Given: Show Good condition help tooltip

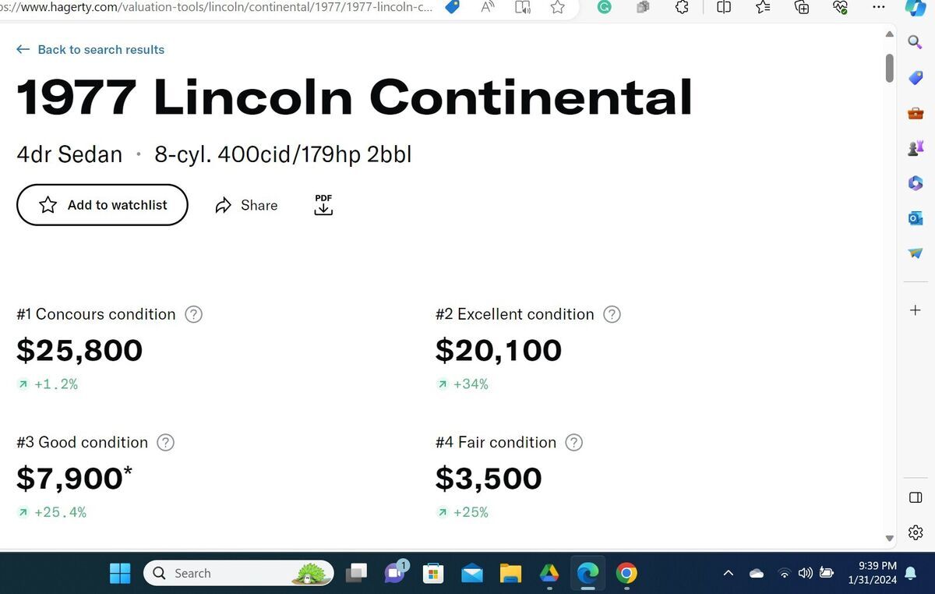Looking at the screenshot, I should (x=165, y=442).
